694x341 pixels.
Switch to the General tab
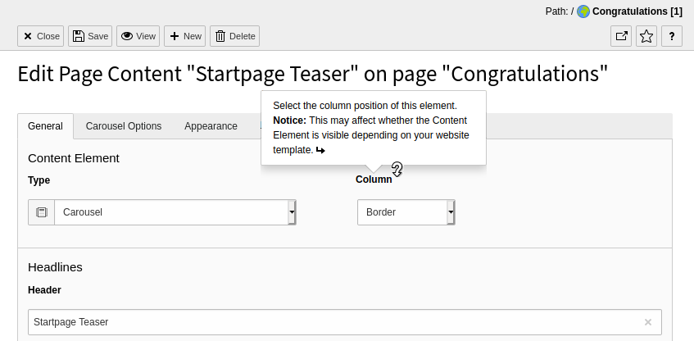pyautogui.click(x=45, y=126)
